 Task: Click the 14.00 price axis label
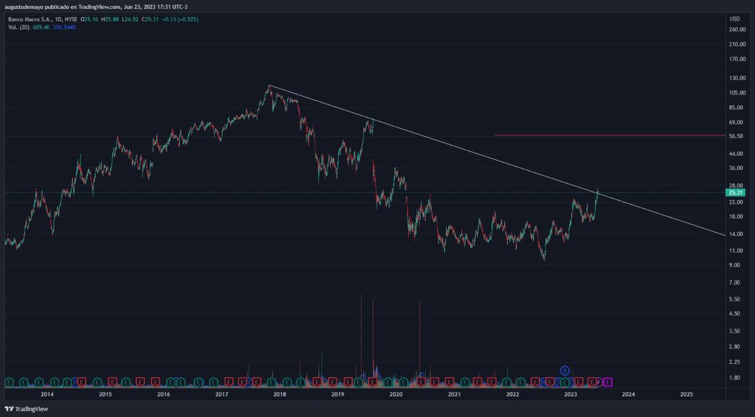[x=737, y=234]
